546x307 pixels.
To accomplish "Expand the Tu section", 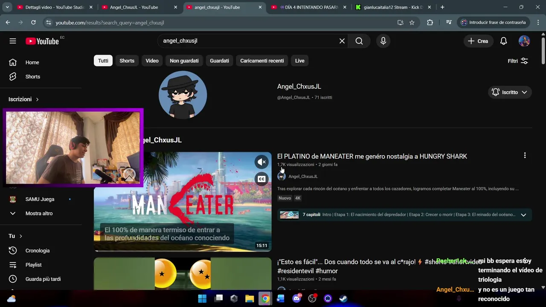I will pos(15,236).
